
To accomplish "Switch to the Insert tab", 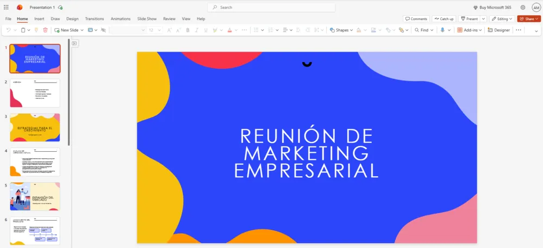I will 39,18.
